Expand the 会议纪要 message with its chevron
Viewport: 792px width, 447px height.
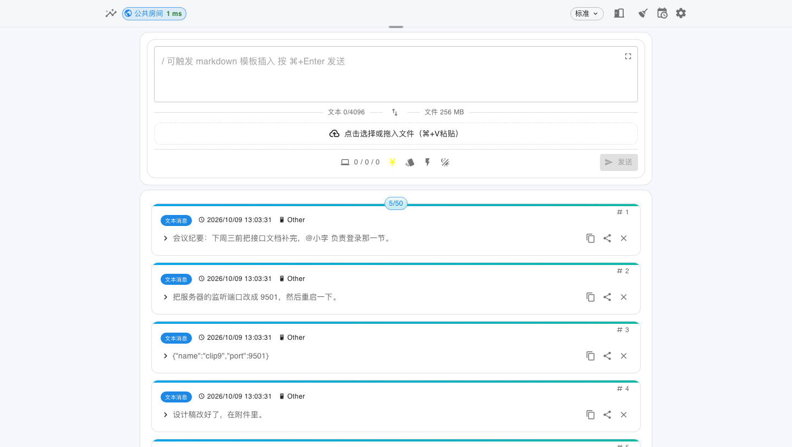click(x=166, y=238)
